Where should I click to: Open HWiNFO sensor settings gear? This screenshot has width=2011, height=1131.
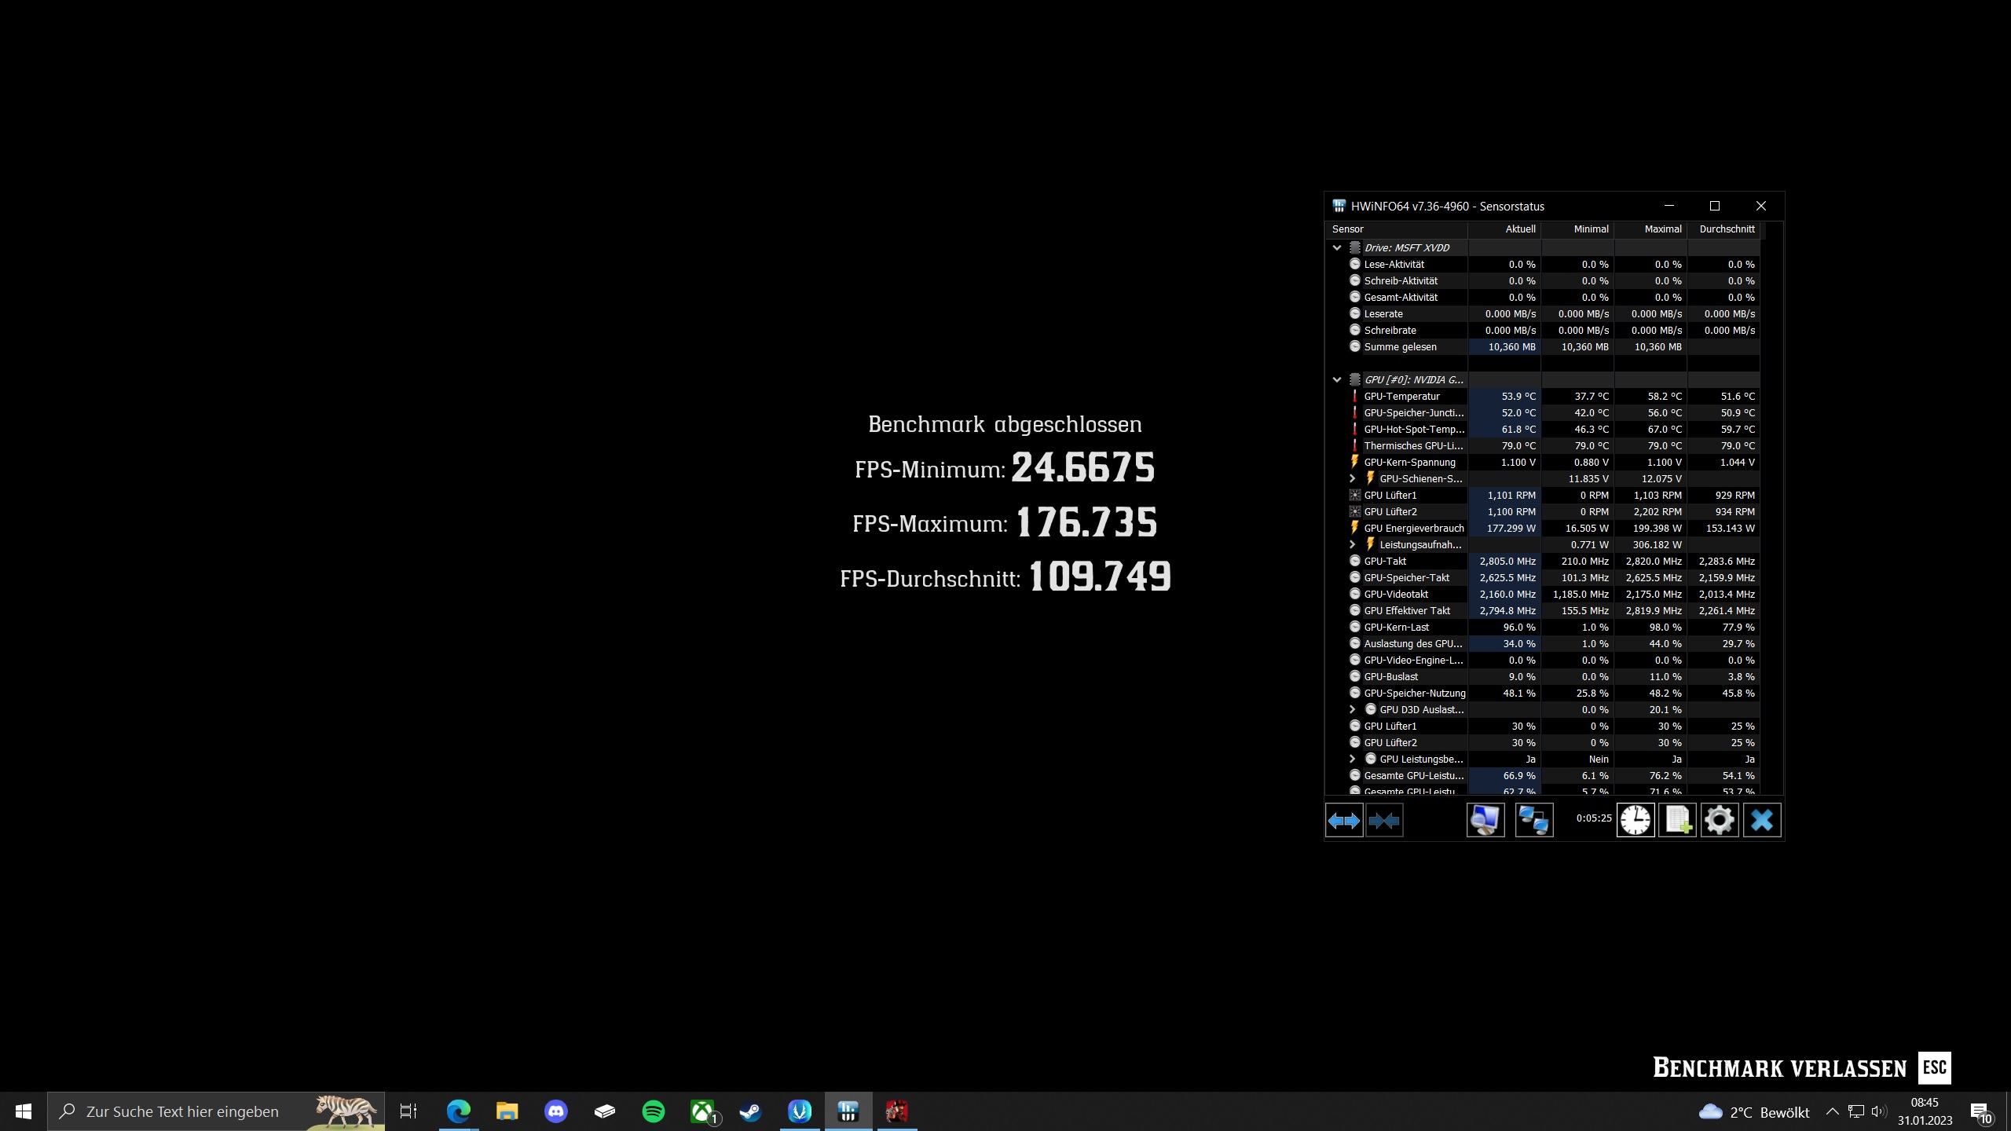pyautogui.click(x=1719, y=821)
